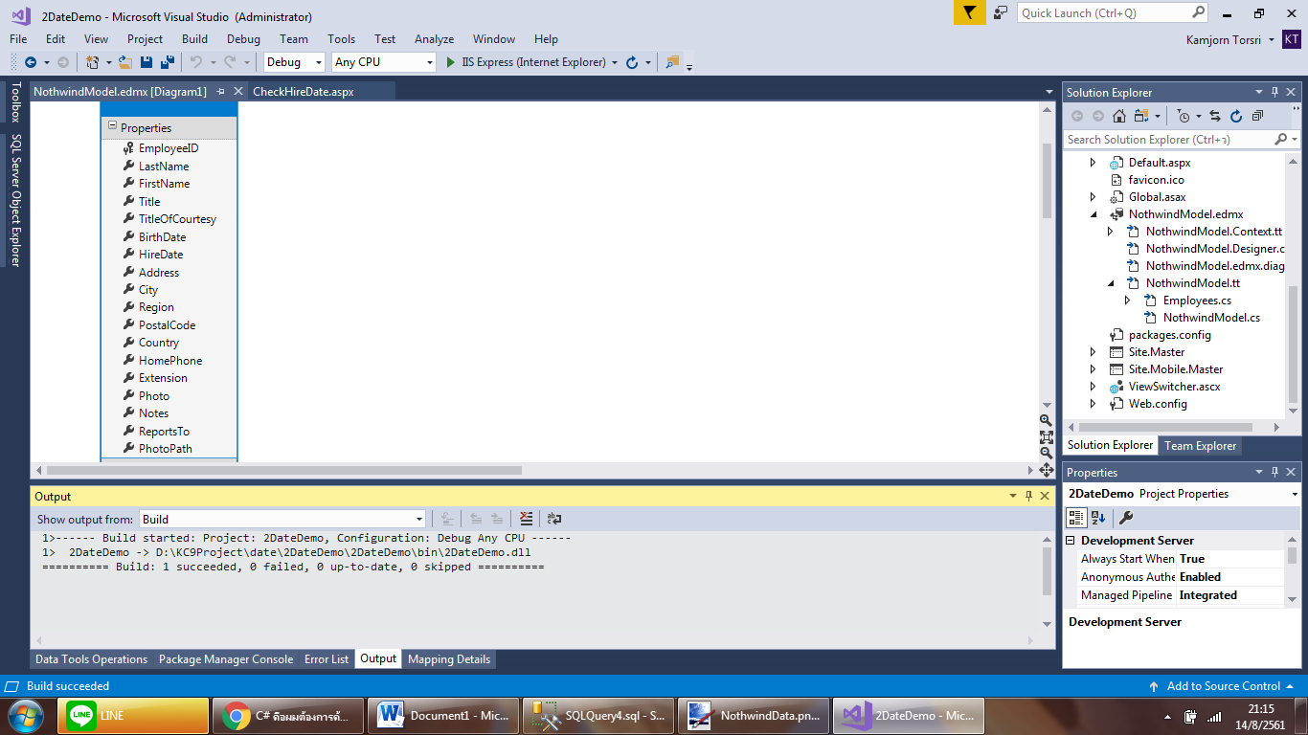Open LINE from Windows taskbar
The image size is (1308, 735).
click(x=134, y=715)
